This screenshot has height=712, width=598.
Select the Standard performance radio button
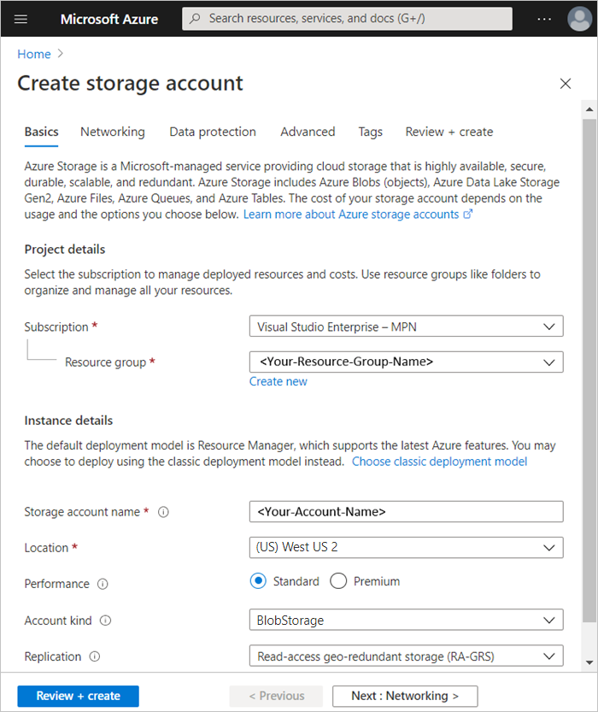coord(258,580)
